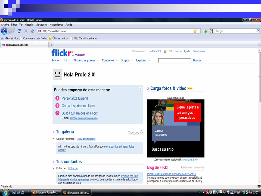261x196 pixels.
Task: Click the gallery activity stats graph
Action: 136,133
